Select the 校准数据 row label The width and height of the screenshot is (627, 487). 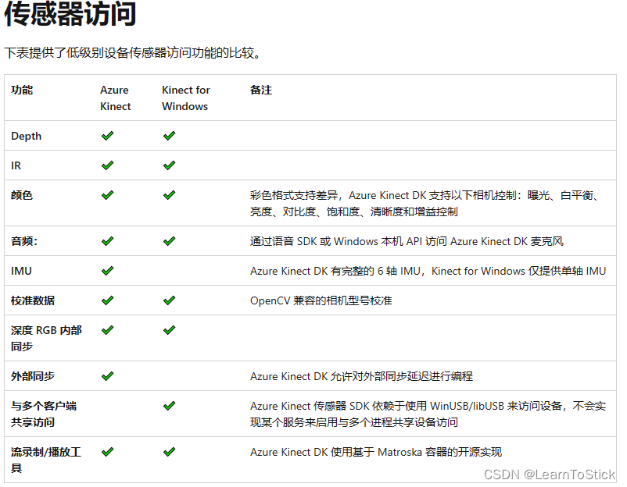coord(33,300)
